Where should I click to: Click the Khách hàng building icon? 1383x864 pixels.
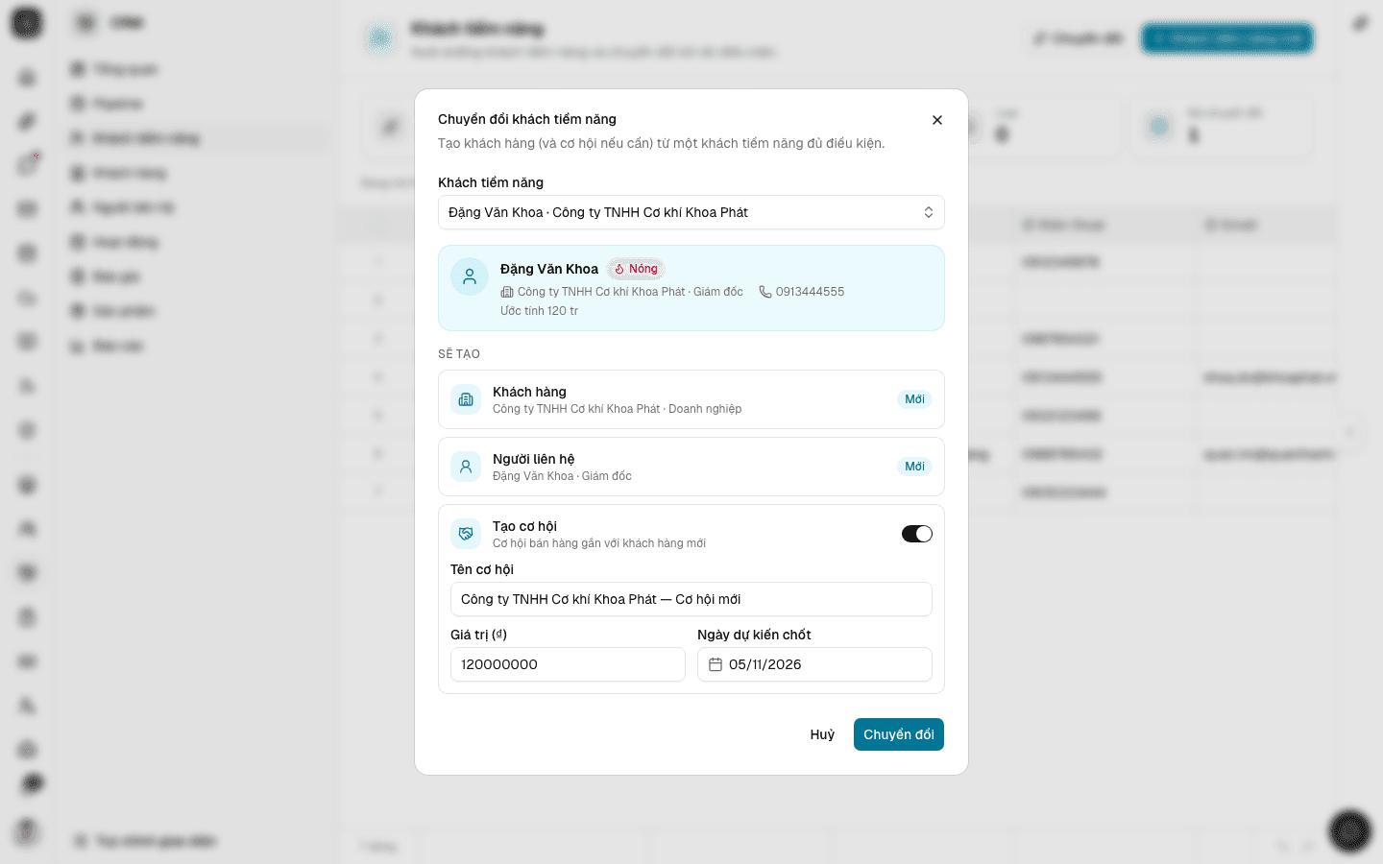click(x=466, y=399)
